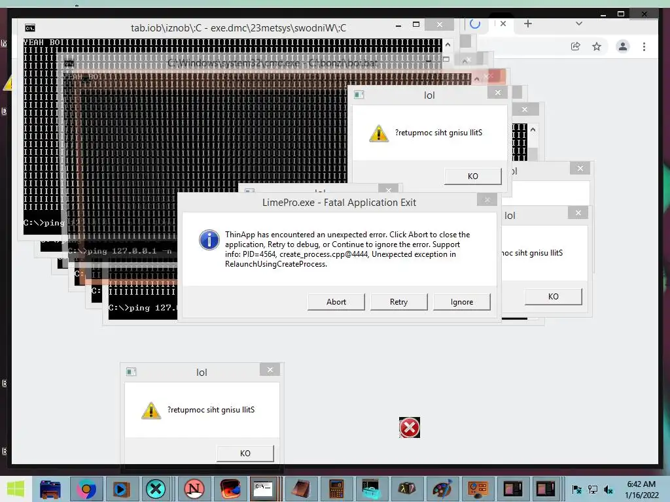The image size is (670, 502).
Task: Click the Chrome share page icon
Action: (x=576, y=46)
